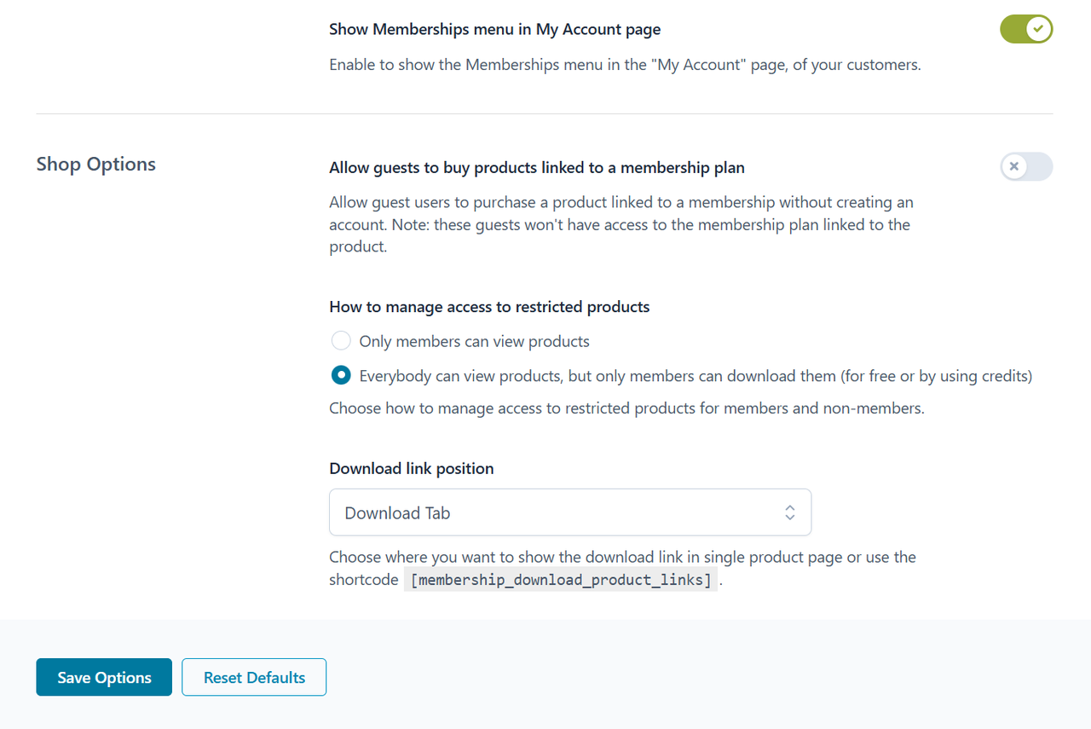Image resolution: width=1091 pixels, height=729 pixels.
Task: Click the checkmark icon on the Memberships toggle
Action: click(x=1037, y=29)
